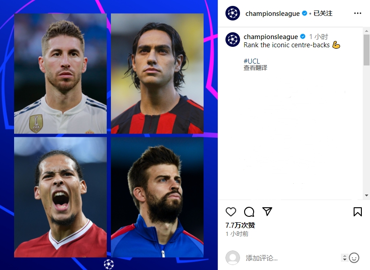Click the #UCL hashtag
The image size is (370, 270).
[x=251, y=61]
